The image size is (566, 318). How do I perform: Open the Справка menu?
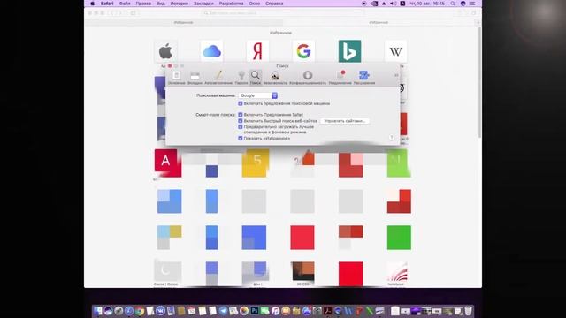[x=274, y=4]
